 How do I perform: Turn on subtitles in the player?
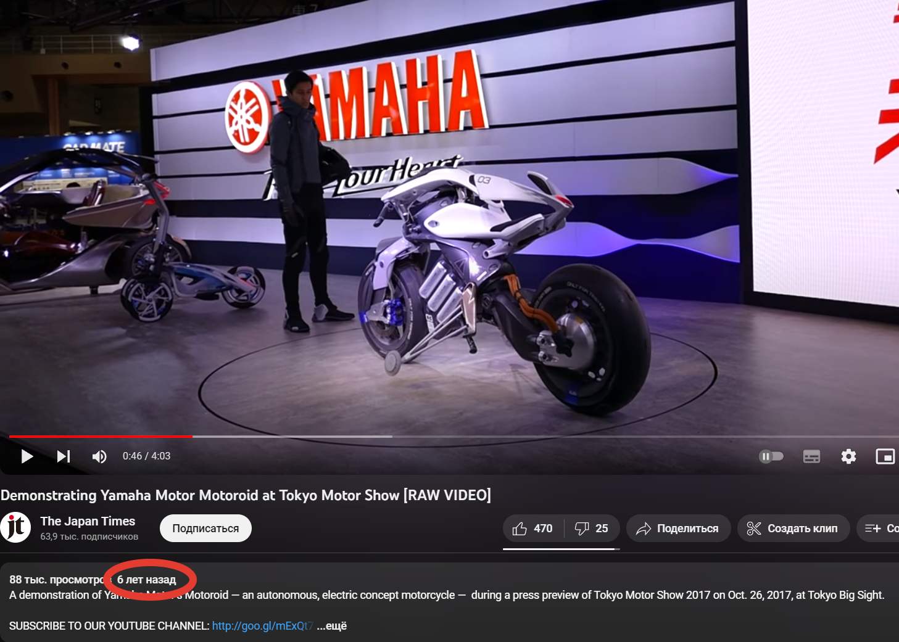[811, 456]
